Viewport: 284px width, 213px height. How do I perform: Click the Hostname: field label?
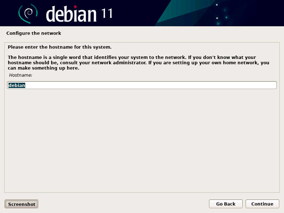point(21,75)
